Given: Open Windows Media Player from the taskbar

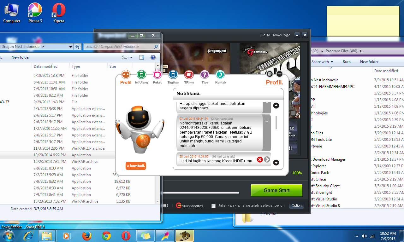Looking at the screenshot, I should [67, 236].
